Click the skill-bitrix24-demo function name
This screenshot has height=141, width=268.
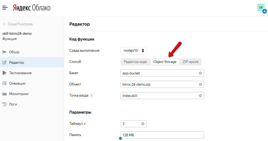click(x=17, y=33)
